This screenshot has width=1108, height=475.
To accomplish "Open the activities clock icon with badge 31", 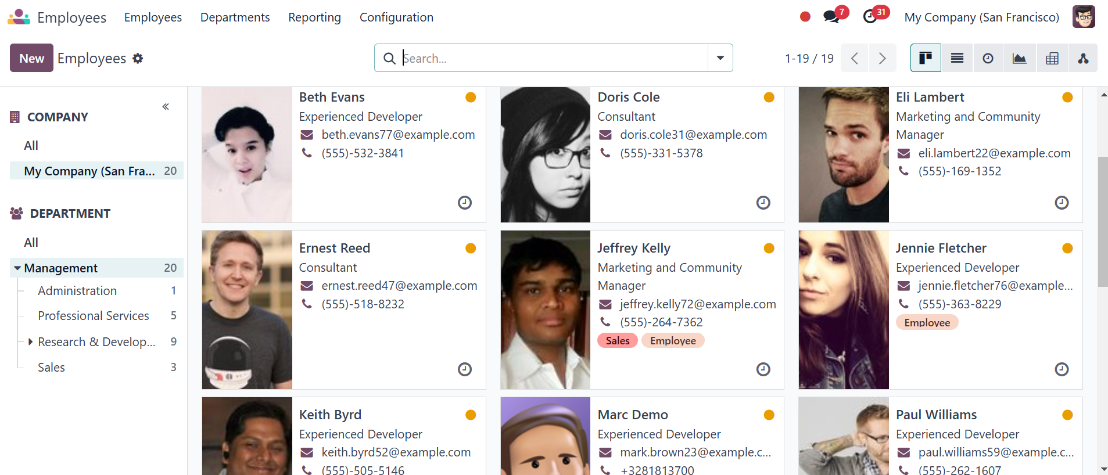I will 870,17.
